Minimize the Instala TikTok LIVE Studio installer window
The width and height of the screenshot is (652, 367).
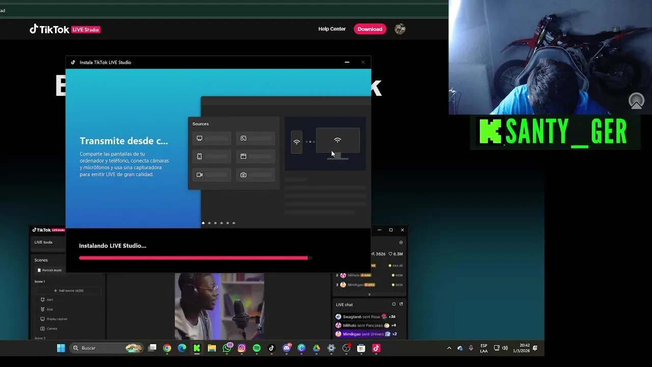[x=347, y=62]
